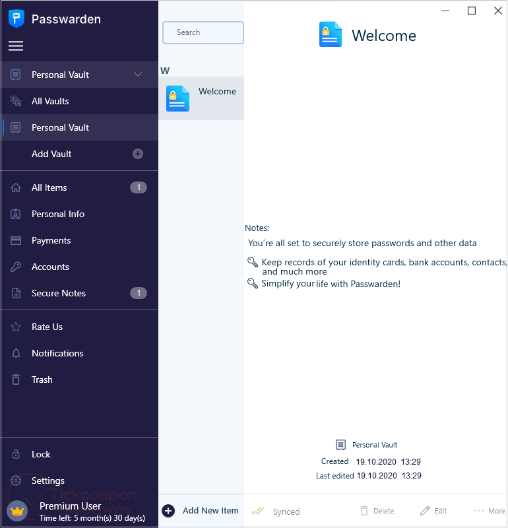508x528 pixels.
Task: Click the All Items count badge
Action: click(x=139, y=187)
